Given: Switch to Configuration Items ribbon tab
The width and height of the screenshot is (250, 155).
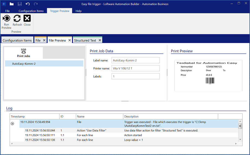Looking at the screenshot, I should (31, 11).
